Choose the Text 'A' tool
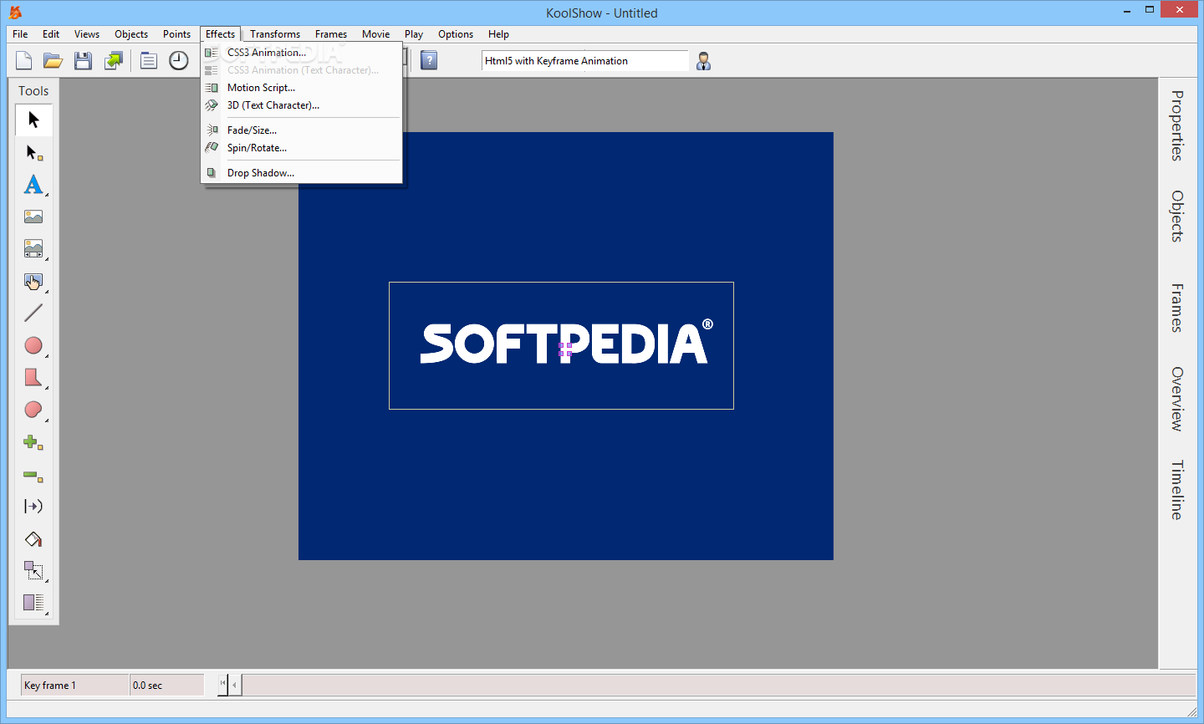The image size is (1204, 724). (x=33, y=184)
